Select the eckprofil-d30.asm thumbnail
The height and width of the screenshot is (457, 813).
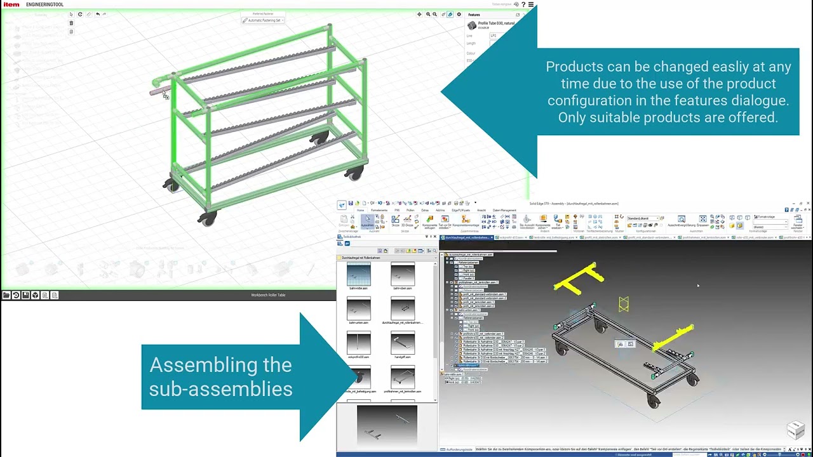point(359,343)
